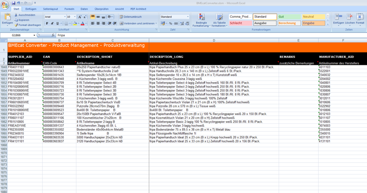367x193 pixels.
Task: Toggle Zeilenumbruch text wrapping
Action: (x=130, y=17)
